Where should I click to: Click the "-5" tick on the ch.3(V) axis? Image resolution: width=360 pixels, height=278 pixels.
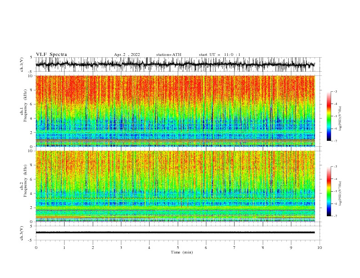pyautogui.click(x=31, y=240)
